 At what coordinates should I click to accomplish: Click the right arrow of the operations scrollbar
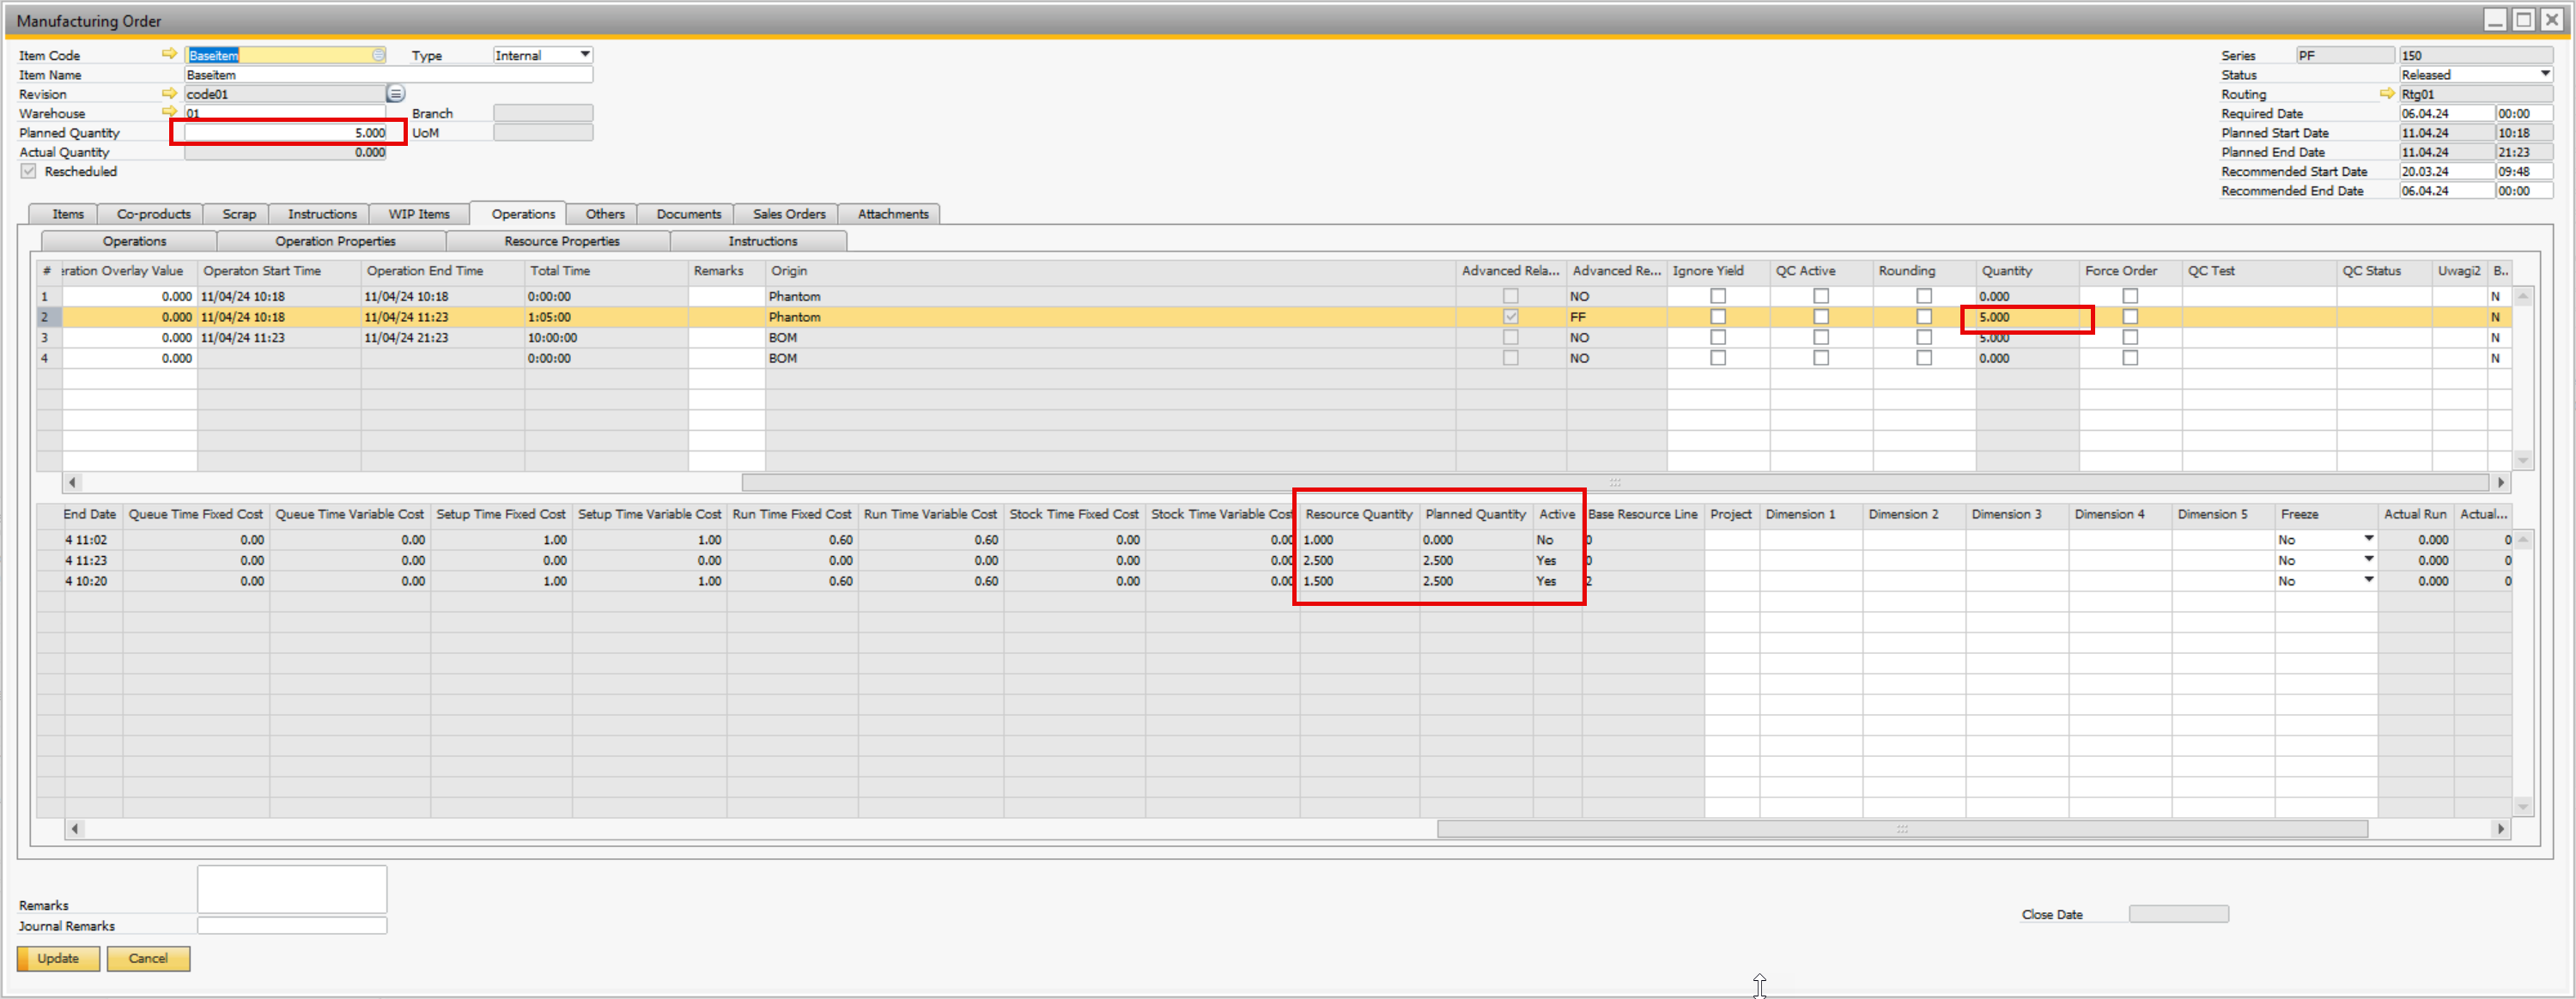(2502, 482)
